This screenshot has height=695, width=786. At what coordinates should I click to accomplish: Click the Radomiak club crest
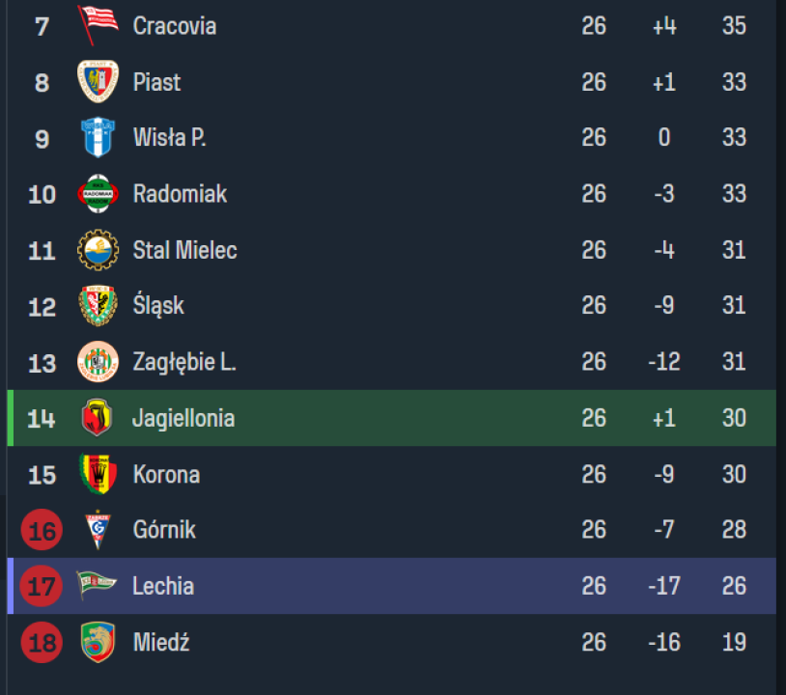pos(98,194)
